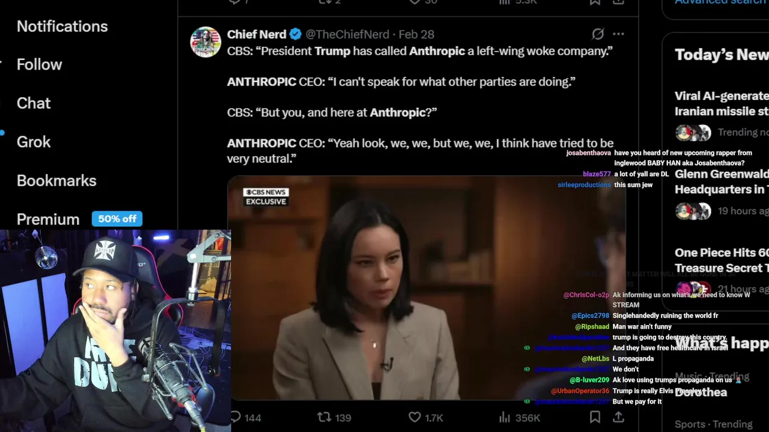Viewport: 769px width, 432px height.
Task: Go to the Follow section
Action: pyautogui.click(x=39, y=65)
